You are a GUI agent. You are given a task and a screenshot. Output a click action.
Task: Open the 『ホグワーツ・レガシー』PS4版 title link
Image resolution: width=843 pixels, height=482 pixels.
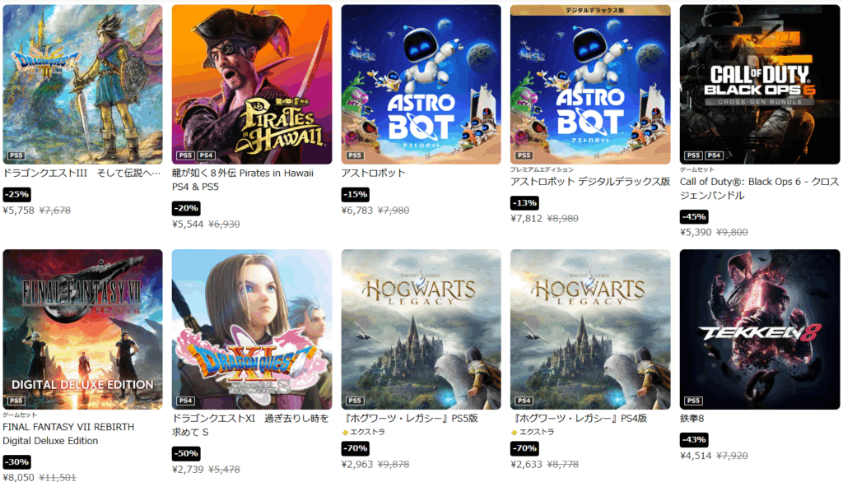pyautogui.click(x=579, y=418)
